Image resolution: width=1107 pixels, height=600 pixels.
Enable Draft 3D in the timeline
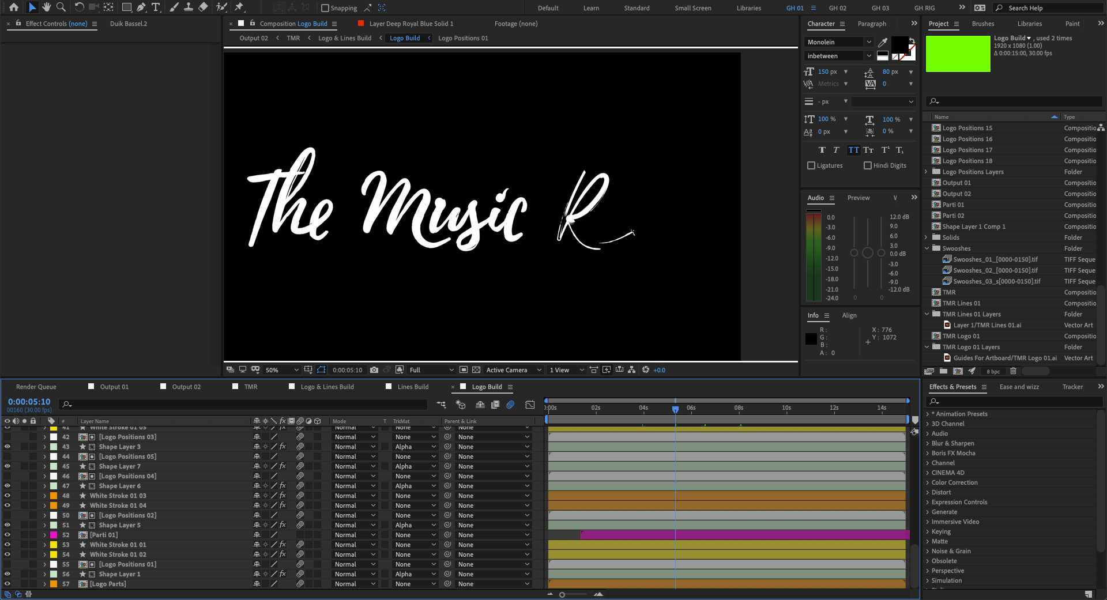pyautogui.click(x=460, y=405)
